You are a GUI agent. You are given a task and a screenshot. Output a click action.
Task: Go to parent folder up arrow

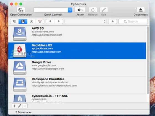pos(113,22)
